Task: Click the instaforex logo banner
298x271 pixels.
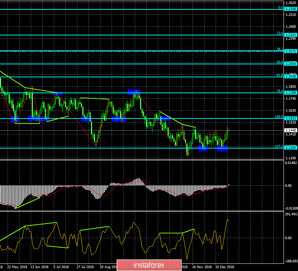Action: pyautogui.click(x=149, y=265)
